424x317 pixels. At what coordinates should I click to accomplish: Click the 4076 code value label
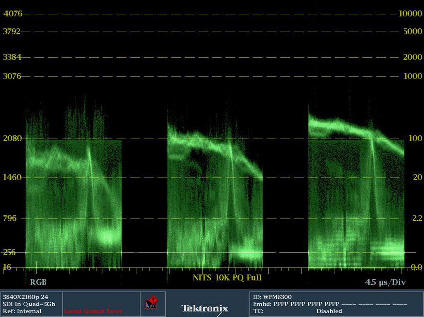12,13
